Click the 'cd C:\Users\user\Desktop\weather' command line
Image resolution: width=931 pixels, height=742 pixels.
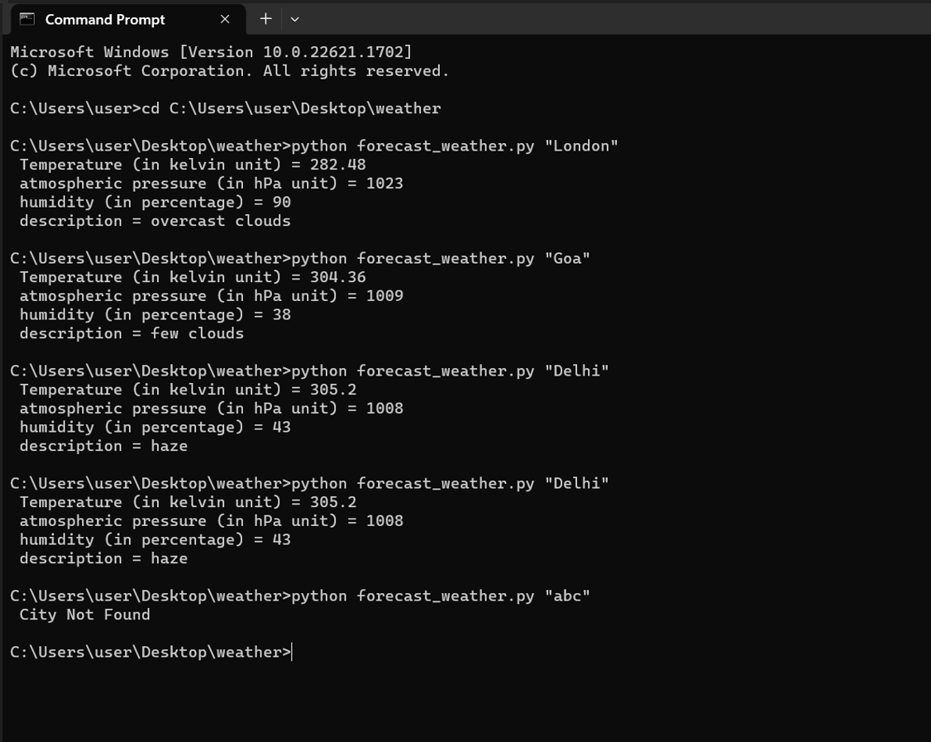click(223, 108)
